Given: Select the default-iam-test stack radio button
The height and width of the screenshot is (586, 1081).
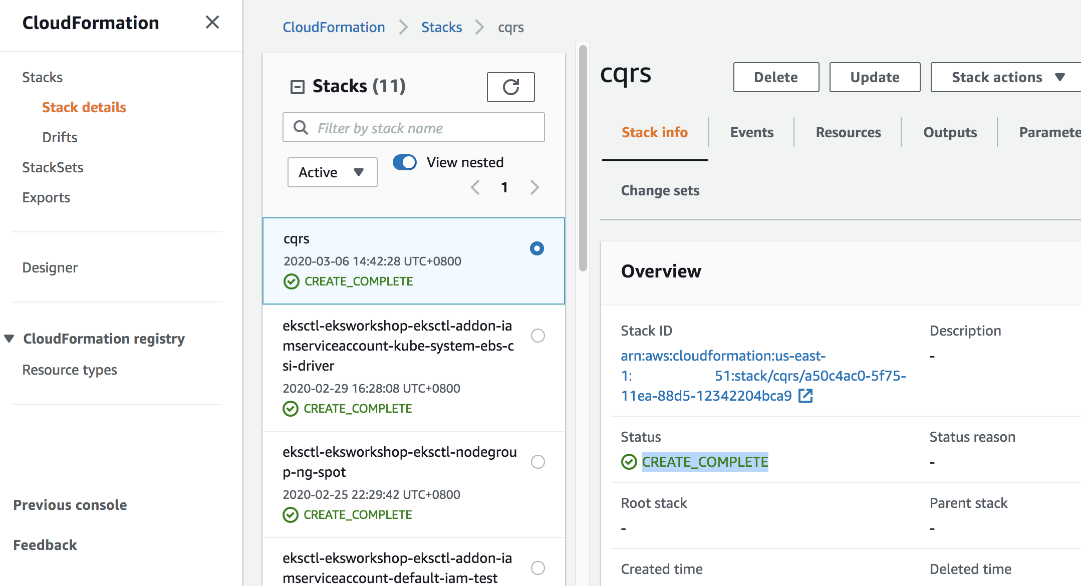Looking at the screenshot, I should [x=538, y=568].
